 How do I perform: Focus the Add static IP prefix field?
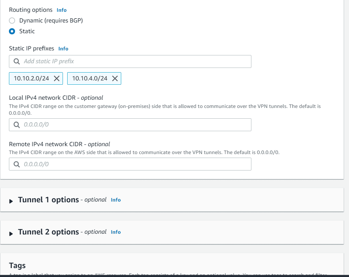coord(130,61)
